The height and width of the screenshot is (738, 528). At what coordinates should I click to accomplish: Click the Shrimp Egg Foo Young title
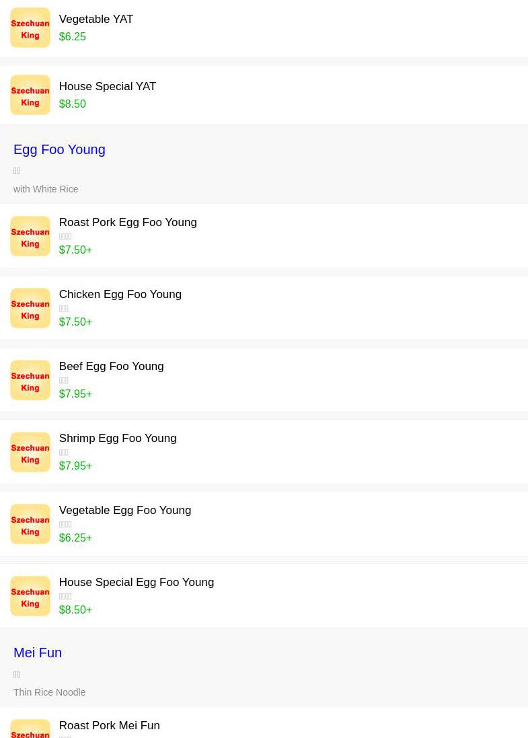118,439
